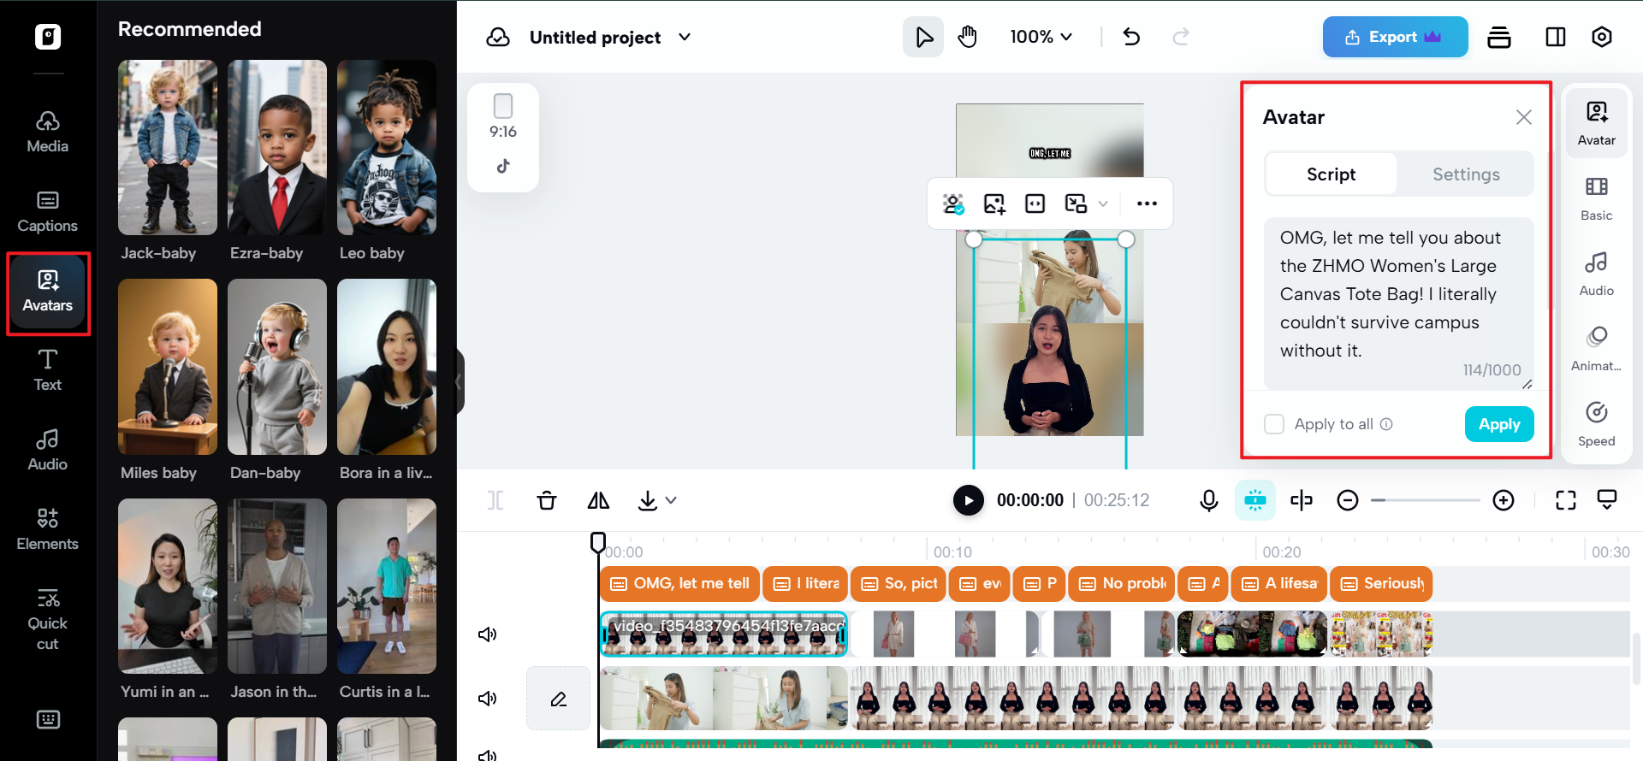Open the Quick cut tool
The height and width of the screenshot is (761, 1643).
[x=47, y=619]
